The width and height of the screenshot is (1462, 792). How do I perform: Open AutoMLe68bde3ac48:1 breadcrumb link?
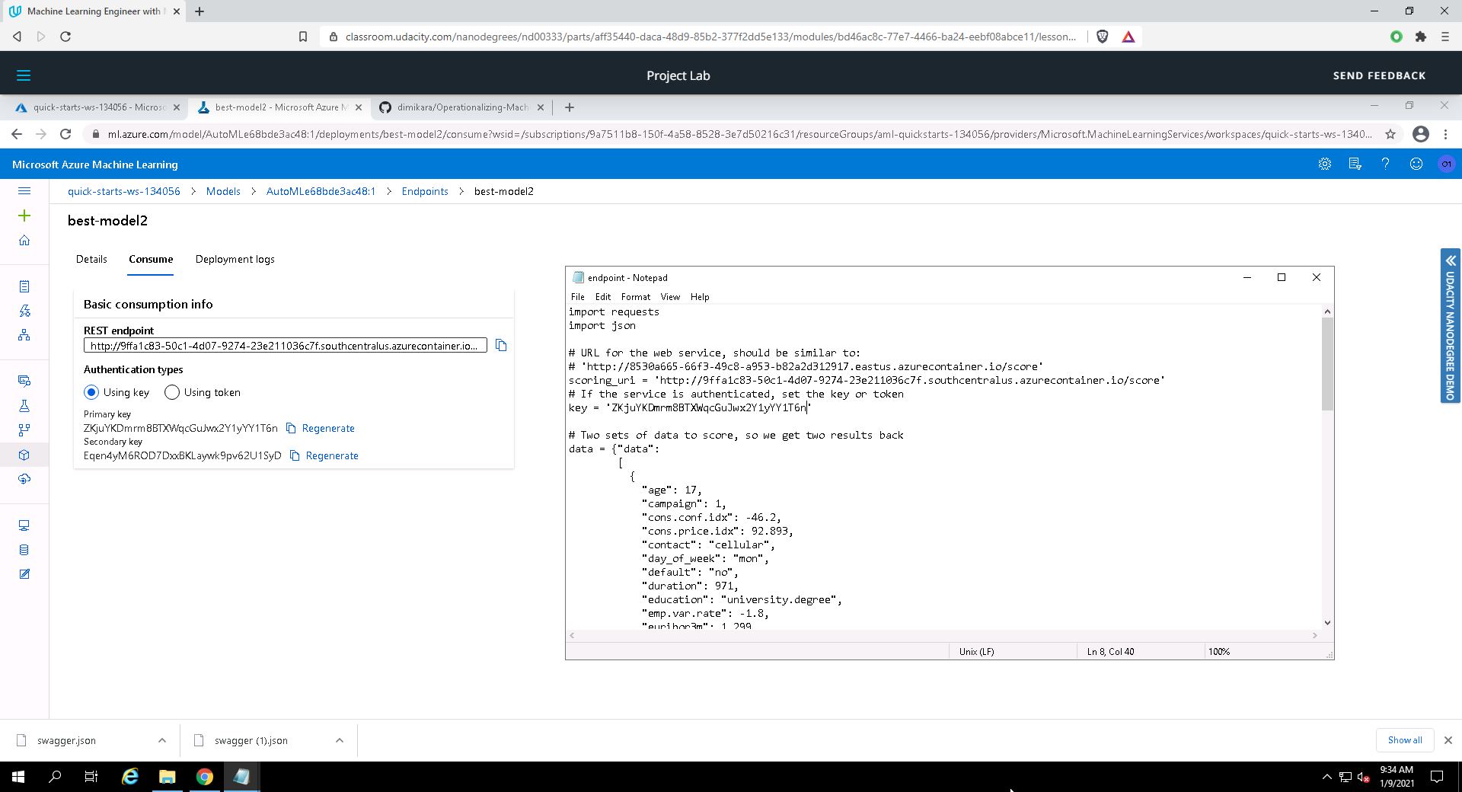tap(321, 191)
